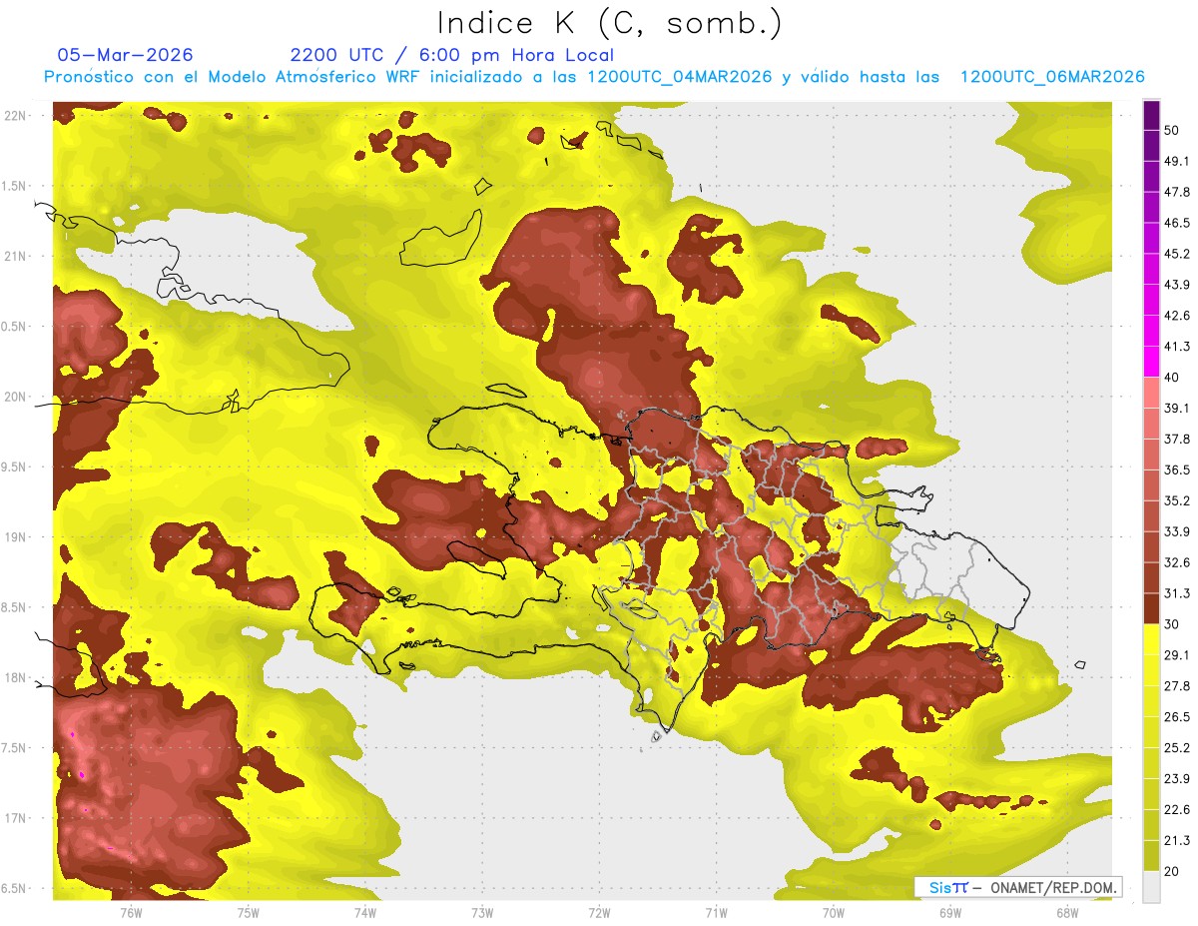Image resolution: width=1198 pixels, height=926 pixels.
Task: Pick the bright yellow swatch between 29.1 and 30
Action: pos(1151,639)
